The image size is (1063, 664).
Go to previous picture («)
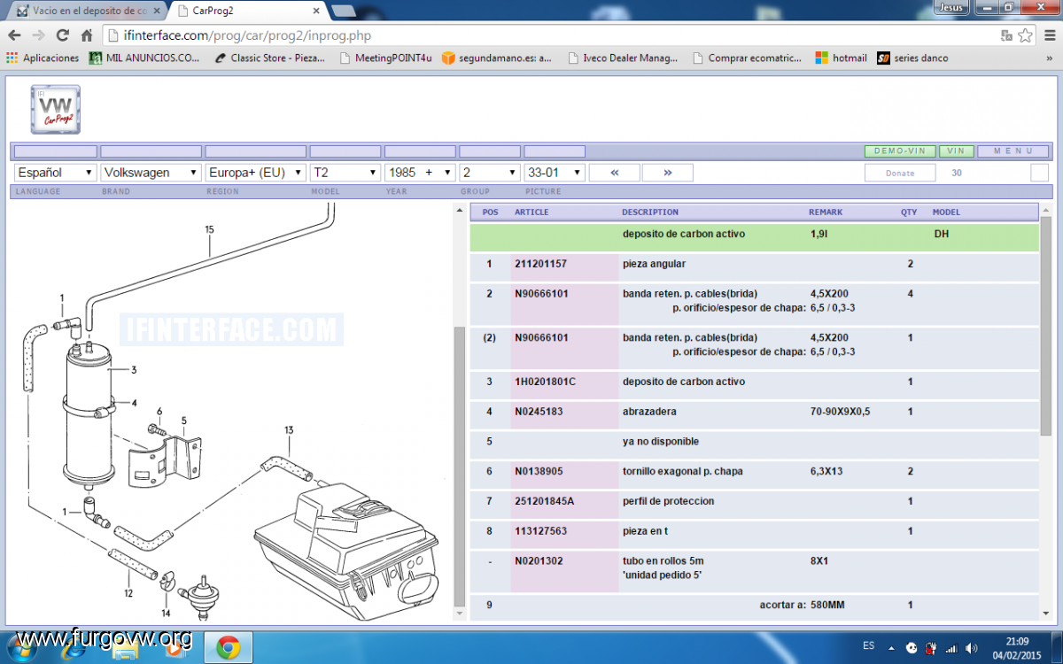[x=615, y=173]
